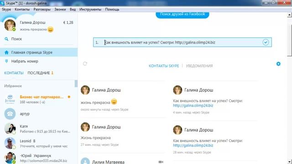Select contact Катя
Viewport: 292px width, 164px height.
(x=39, y=128)
